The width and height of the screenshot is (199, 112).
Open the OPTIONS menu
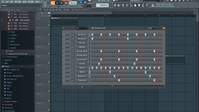tap(31, 2)
